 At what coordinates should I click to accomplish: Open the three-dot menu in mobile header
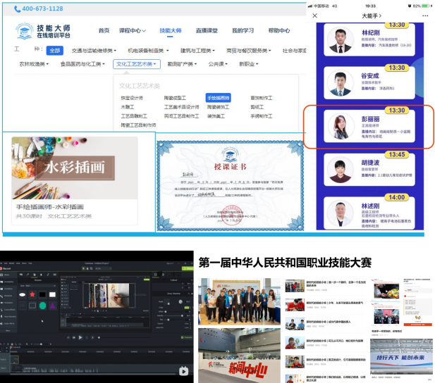pos(424,15)
